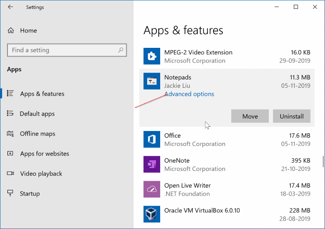Select the Office app entry name
The width and height of the screenshot is (325, 229).
pyautogui.click(x=172, y=136)
